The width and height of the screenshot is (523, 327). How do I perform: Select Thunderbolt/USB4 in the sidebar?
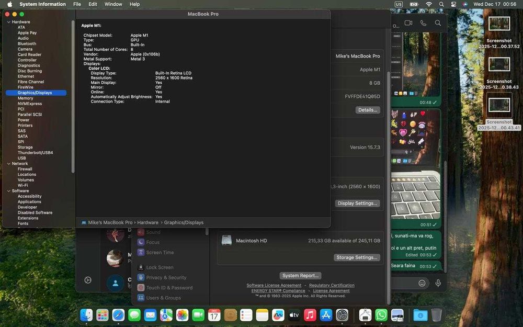pyautogui.click(x=36, y=153)
